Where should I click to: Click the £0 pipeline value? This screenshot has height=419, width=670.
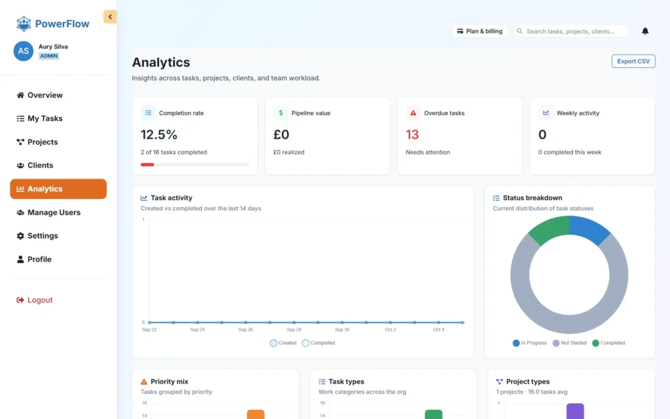click(x=281, y=135)
